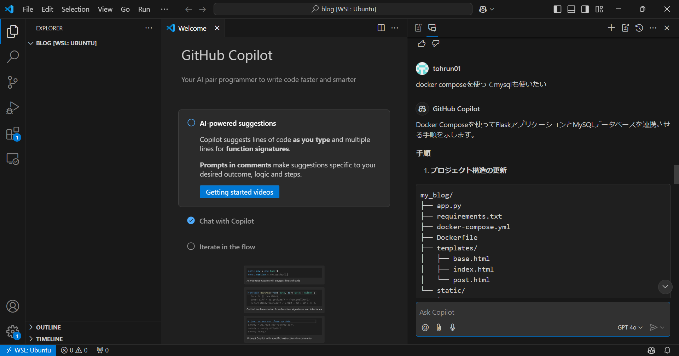
Task: Open send options dropdown arrow
Action: point(662,327)
